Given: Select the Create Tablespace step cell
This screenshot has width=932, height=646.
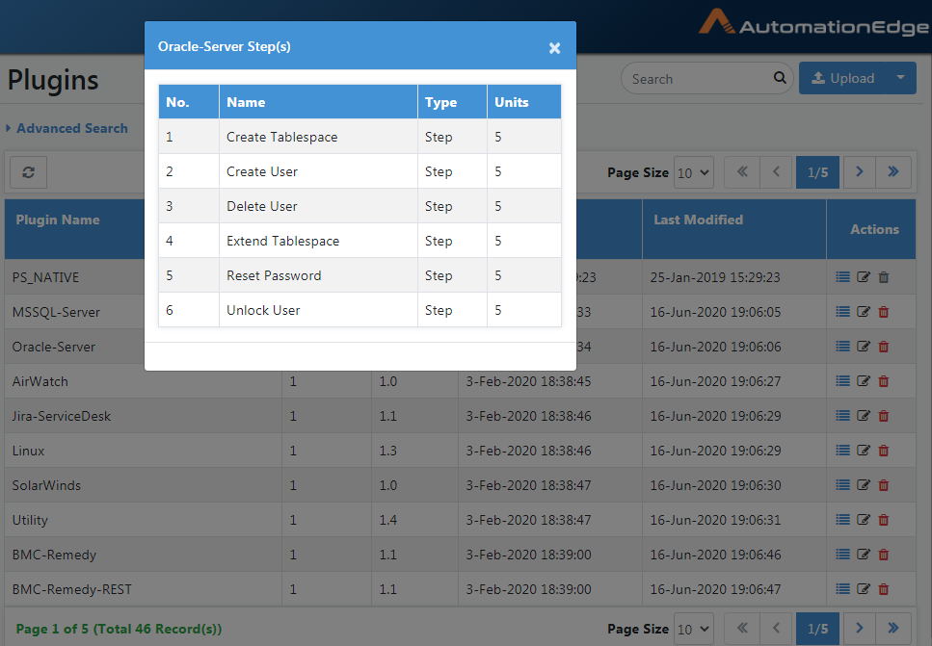Looking at the screenshot, I should tap(318, 137).
